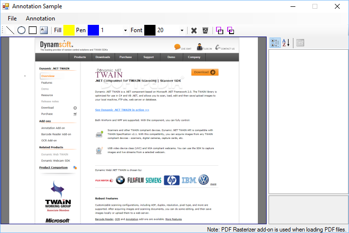Screen dimensions: 349x233
Task: Click Products in the page navigation bar
Action: (80, 57)
